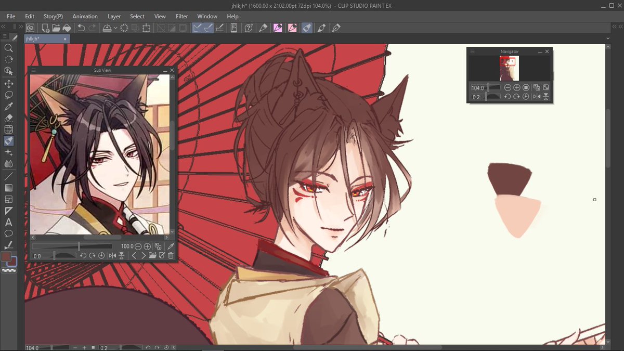Import image via Sub View folder icon
Viewport: 624px width, 351px height.
(152, 255)
